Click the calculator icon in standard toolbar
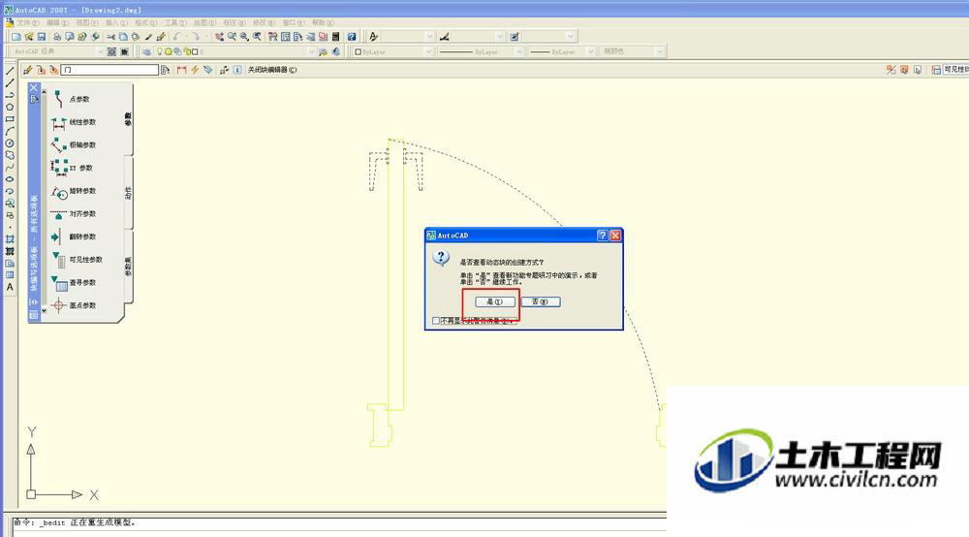The image size is (969, 537). tap(335, 37)
